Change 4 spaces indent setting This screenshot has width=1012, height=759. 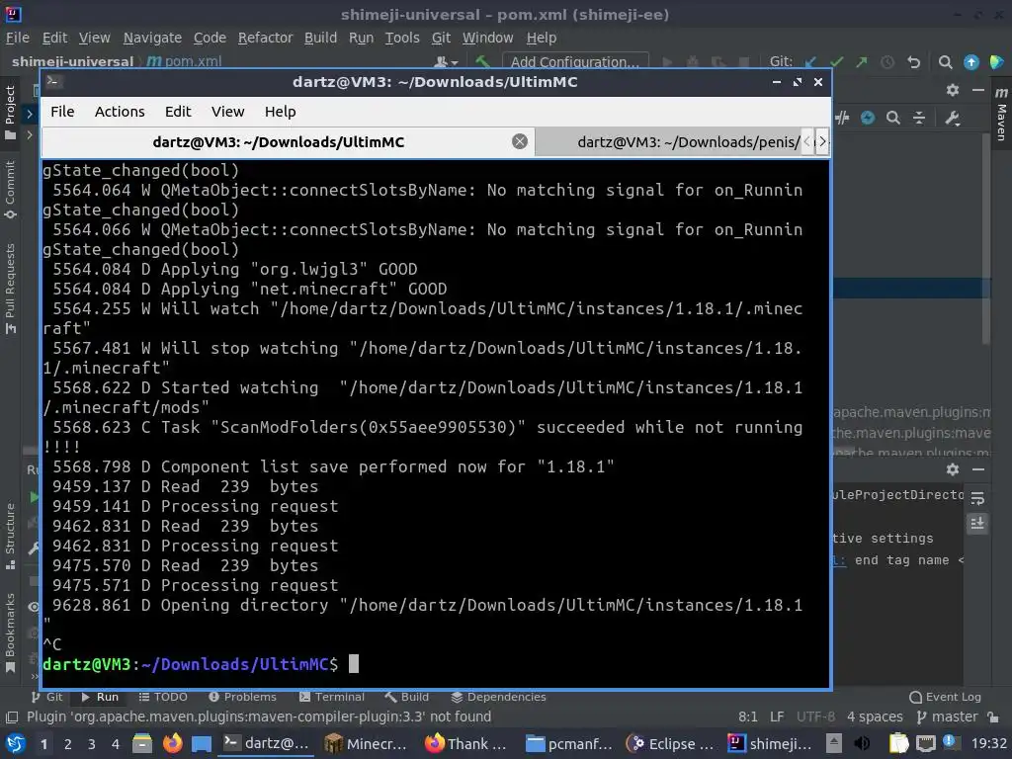tap(875, 717)
